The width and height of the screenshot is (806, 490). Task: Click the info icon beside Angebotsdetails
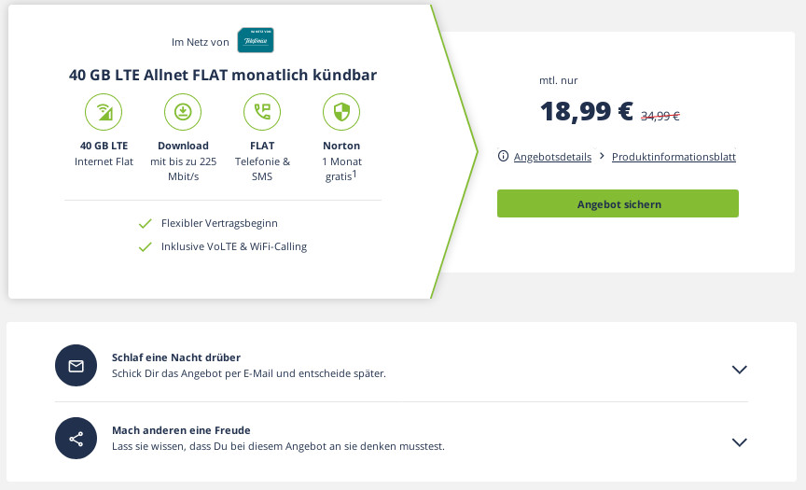504,156
